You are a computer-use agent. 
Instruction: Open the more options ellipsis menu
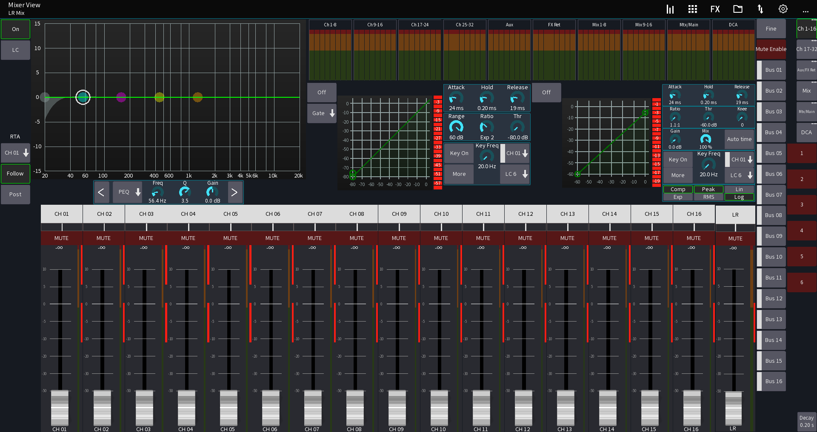pyautogui.click(x=806, y=11)
